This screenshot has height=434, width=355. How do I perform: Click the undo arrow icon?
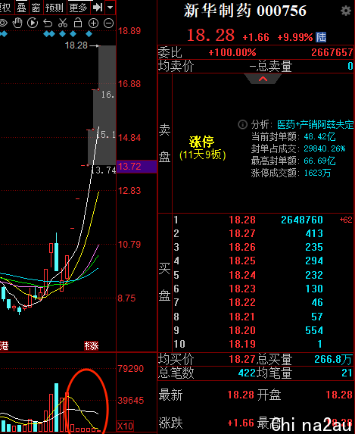pyautogui.click(x=48, y=23)
